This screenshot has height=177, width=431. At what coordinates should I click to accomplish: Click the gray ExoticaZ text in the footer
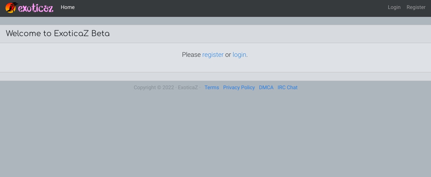click(x=188, y=88)
